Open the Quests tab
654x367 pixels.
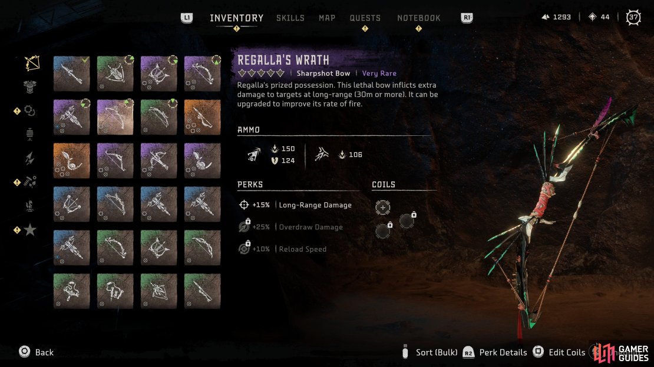point(365,18)
